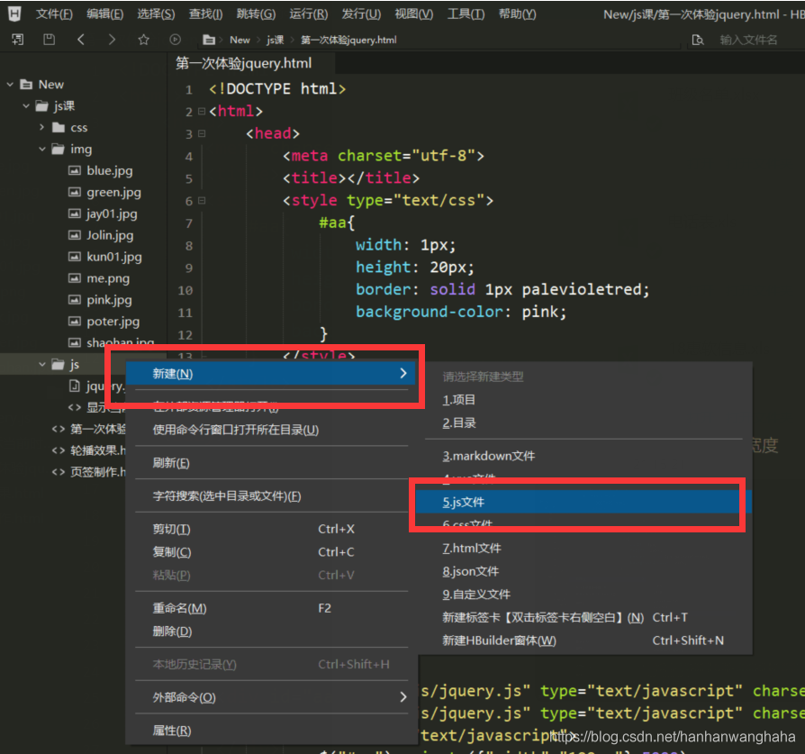Click the poter.jpg image file icon

75,322
